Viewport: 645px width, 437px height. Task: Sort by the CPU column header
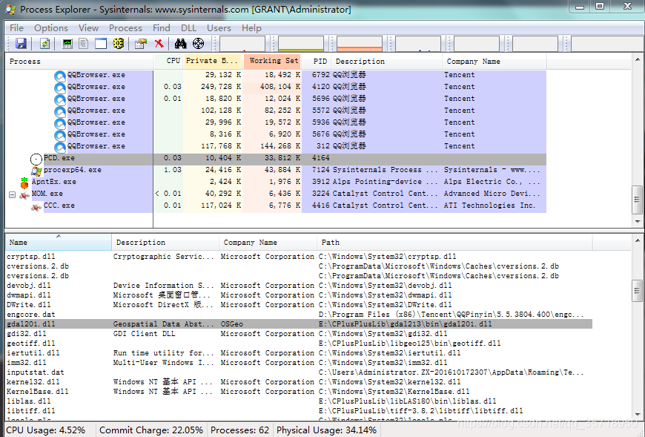(x=168, y=62)
